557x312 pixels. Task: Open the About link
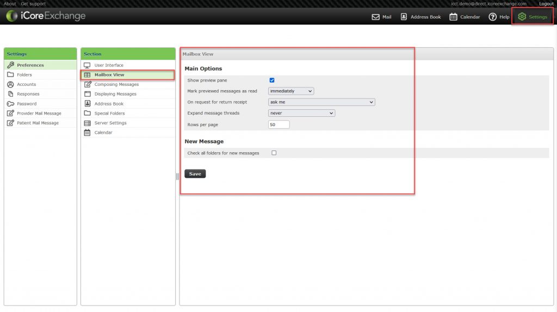pos(10,4)
